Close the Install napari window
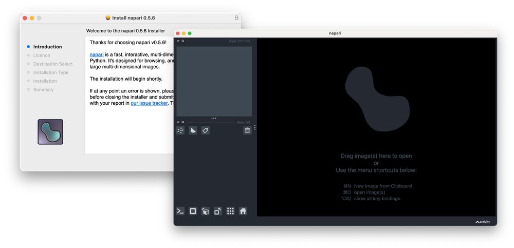This screenshot has height=248, width=514. (x=25, y=18)
